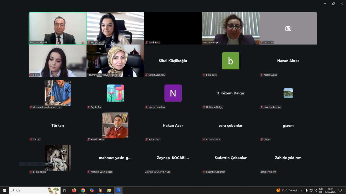Expand the hidden system tray icons chevron
This screenshot has height=194, width=346.
click(302, 190)
